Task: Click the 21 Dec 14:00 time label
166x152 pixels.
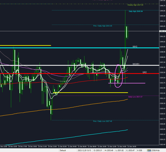Action: 122,147
